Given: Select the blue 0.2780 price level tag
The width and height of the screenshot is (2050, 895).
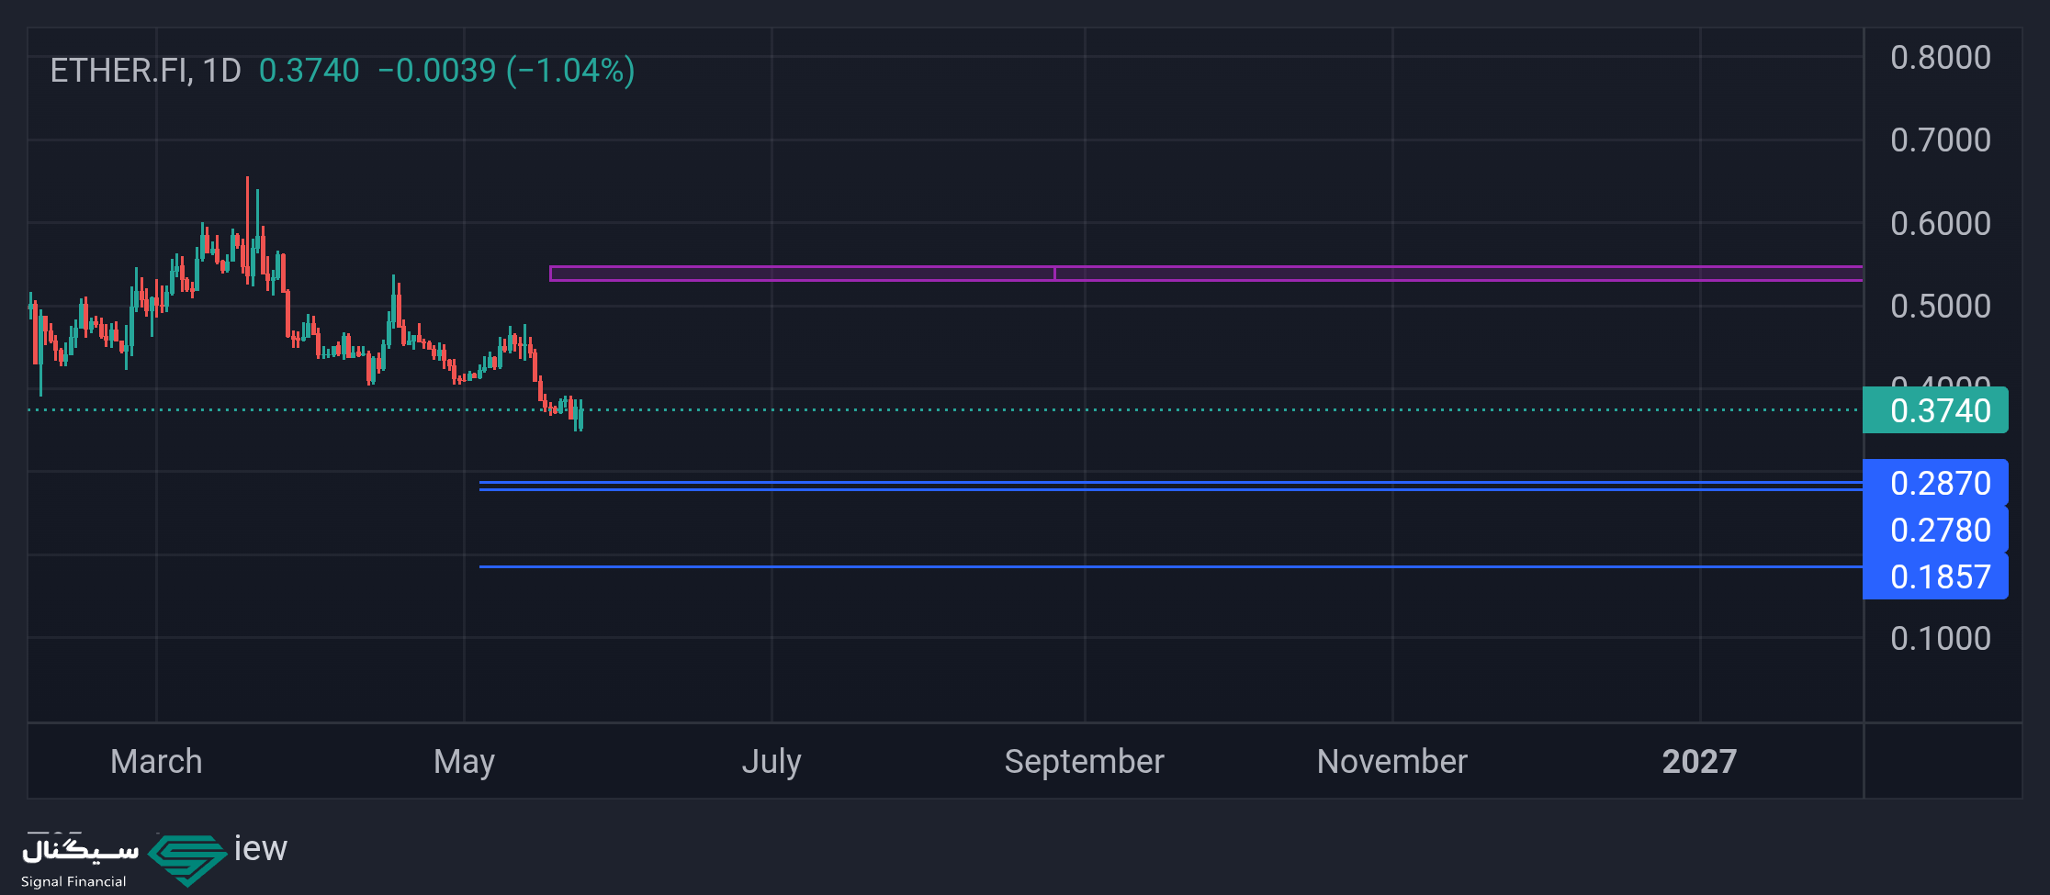Looking at the screenshot, I should pos(1935,530).
